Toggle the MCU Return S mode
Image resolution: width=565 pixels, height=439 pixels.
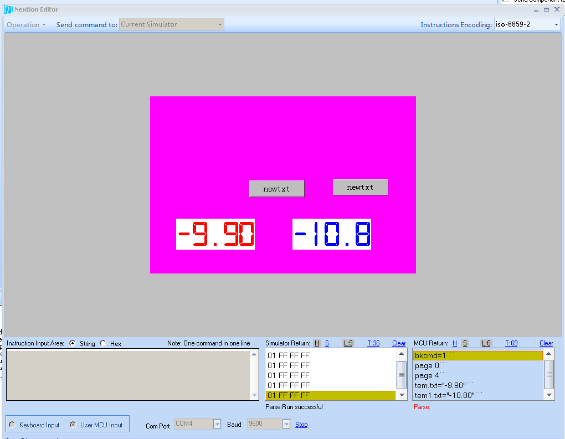465,343
